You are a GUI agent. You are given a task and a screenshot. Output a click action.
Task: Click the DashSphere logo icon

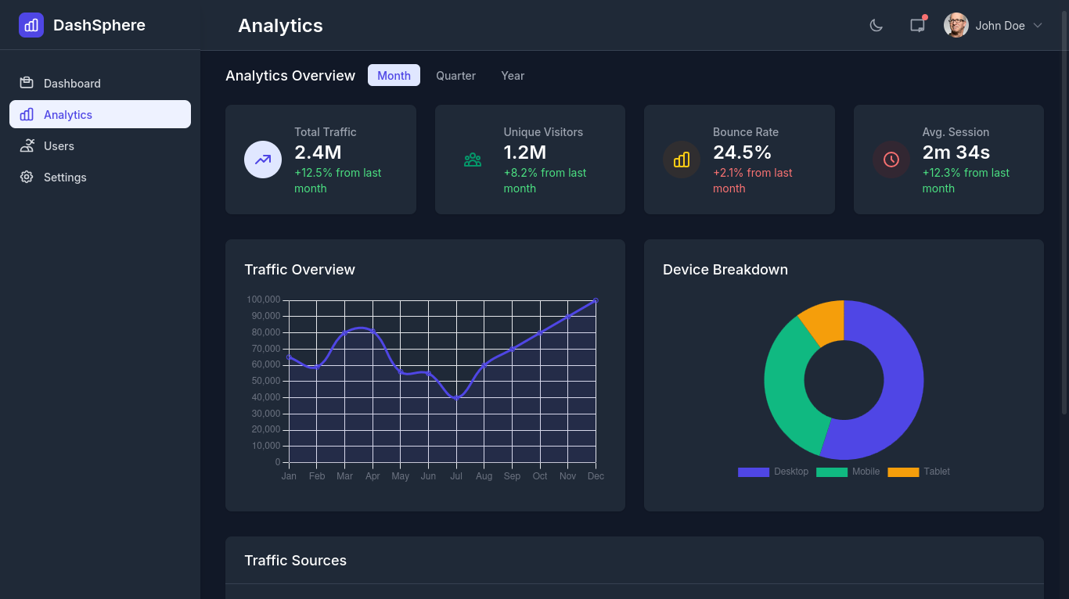pos(31,25)
